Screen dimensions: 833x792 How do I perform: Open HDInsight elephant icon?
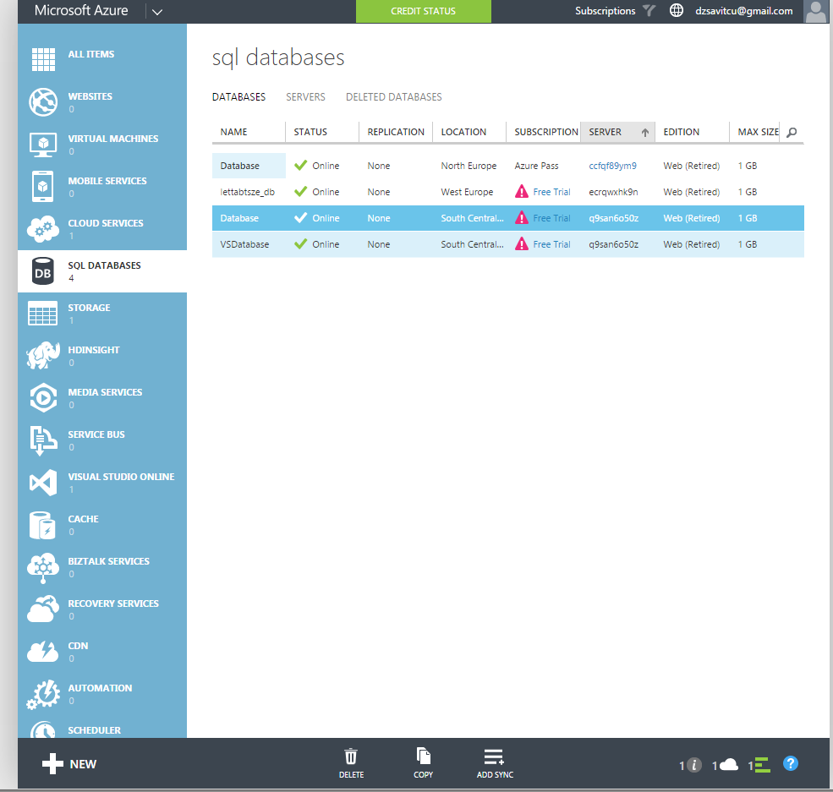(x=43, y=356)
